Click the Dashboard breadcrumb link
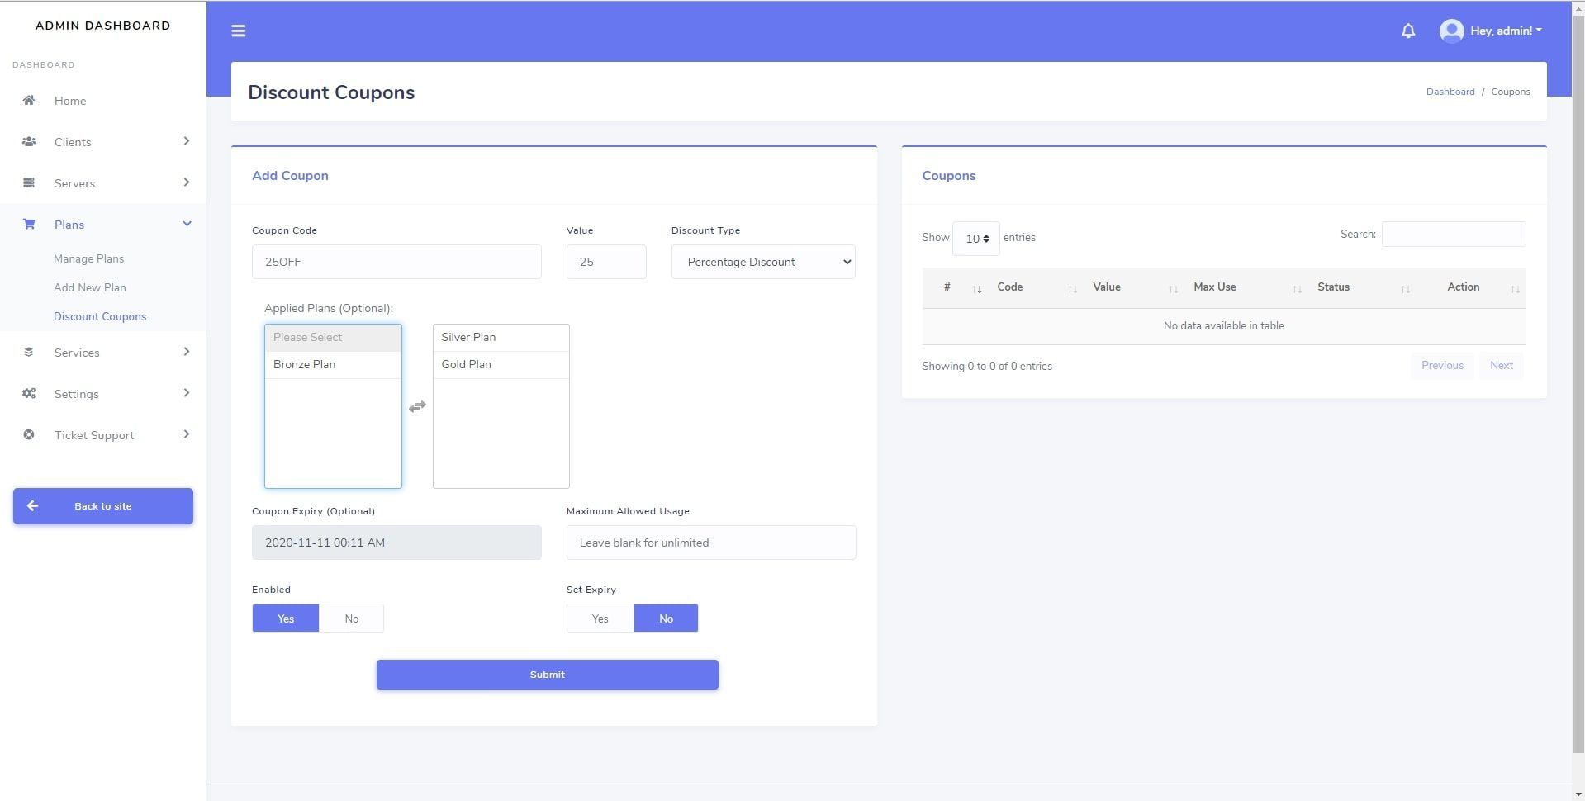This screenshot has width=1585, height=801. (x=1450, y=92)
